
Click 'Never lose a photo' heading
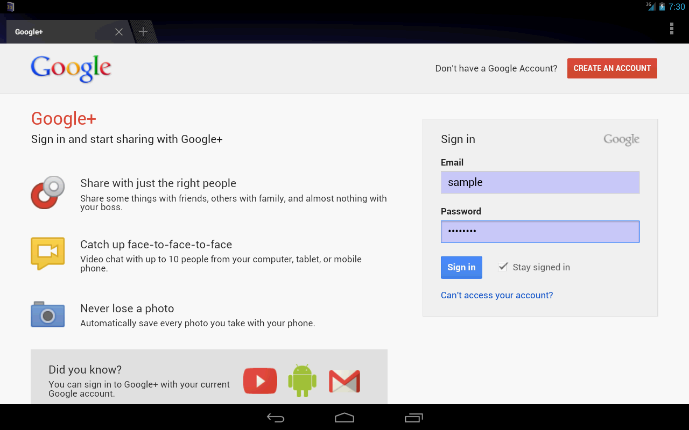point(127,309)
